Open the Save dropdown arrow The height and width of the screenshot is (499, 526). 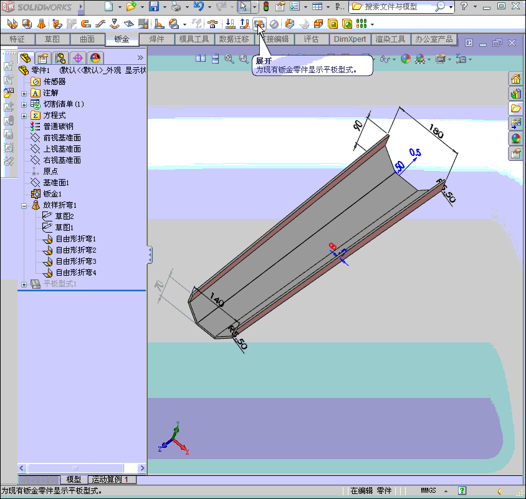[165, 7]
